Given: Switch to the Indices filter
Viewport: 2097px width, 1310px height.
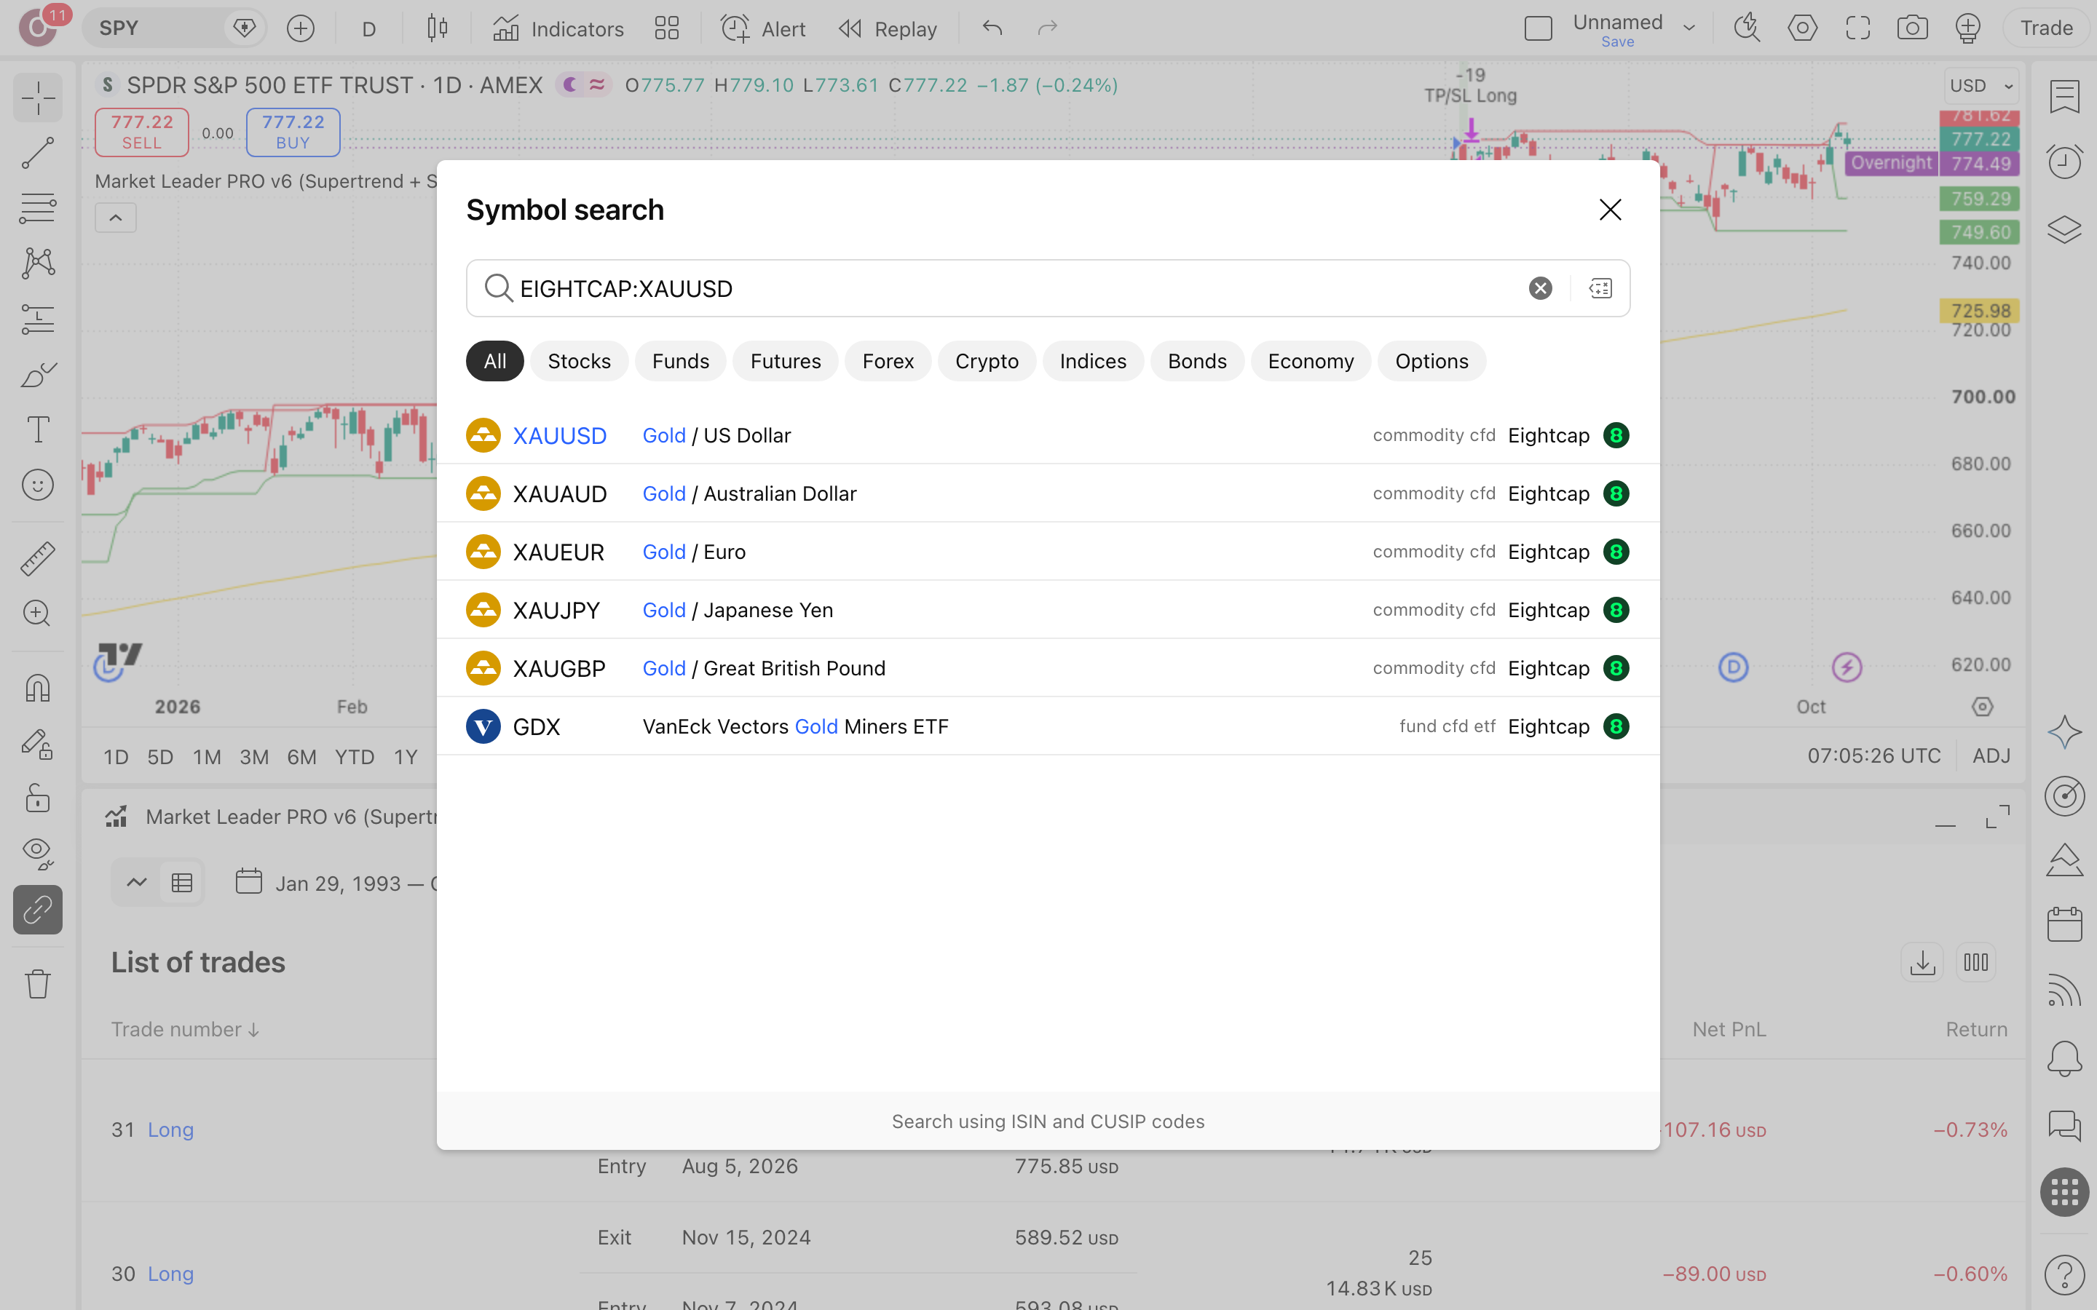Looking at the screenshot, I should coord(1093,361).
